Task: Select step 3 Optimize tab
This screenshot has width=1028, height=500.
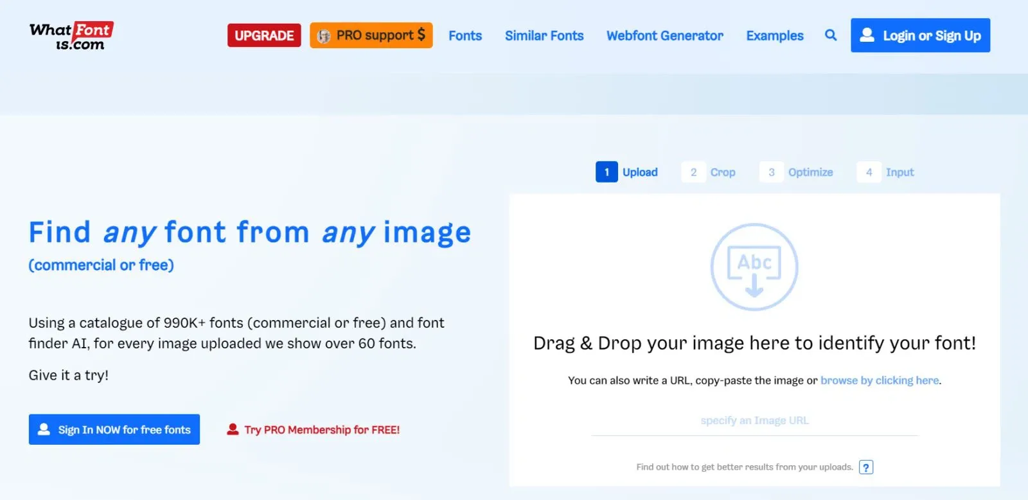Action: pos(797,172)
